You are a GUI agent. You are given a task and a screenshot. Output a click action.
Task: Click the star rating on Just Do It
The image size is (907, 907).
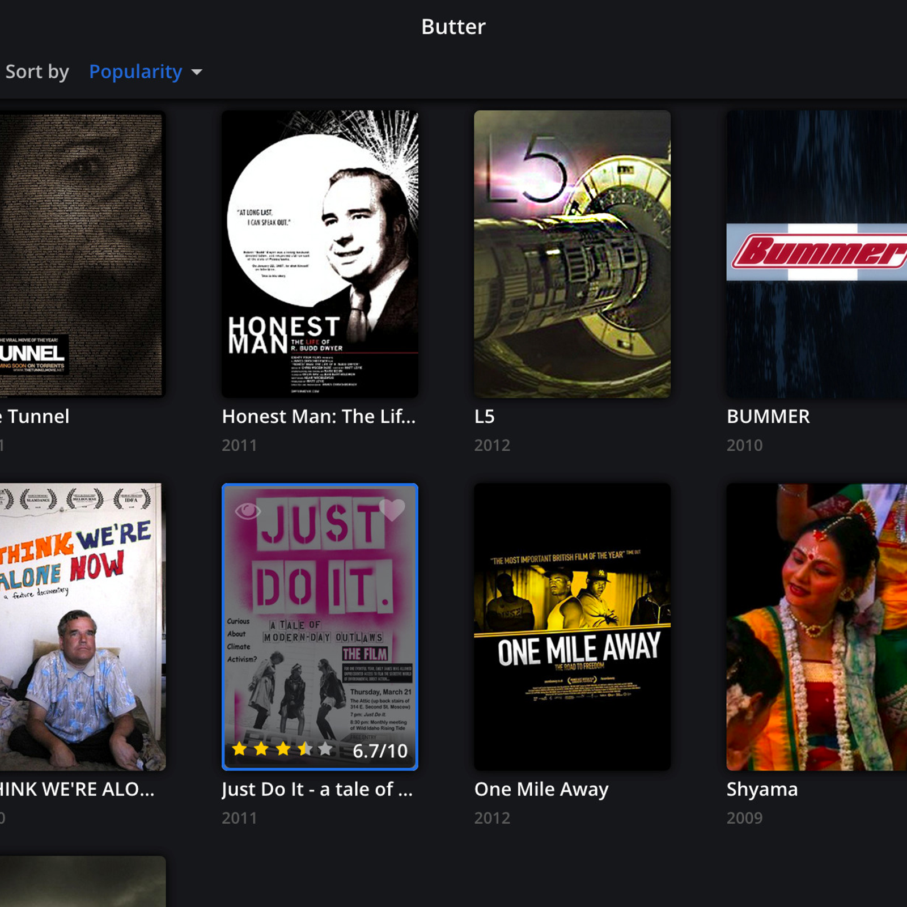click(282, 749)
